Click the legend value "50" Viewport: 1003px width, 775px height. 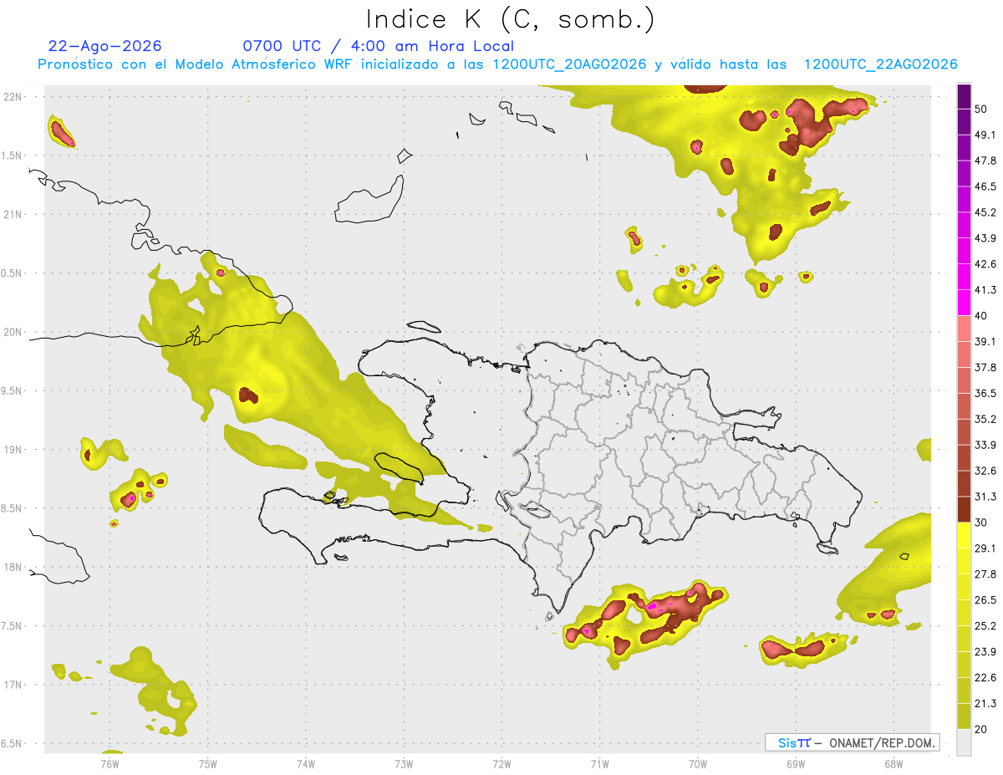(981, 110)
